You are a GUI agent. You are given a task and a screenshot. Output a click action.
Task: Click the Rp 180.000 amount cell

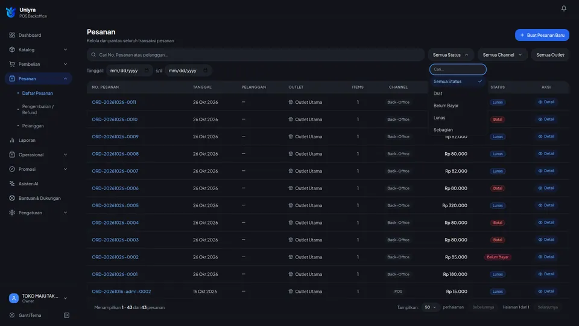point(455,274)
